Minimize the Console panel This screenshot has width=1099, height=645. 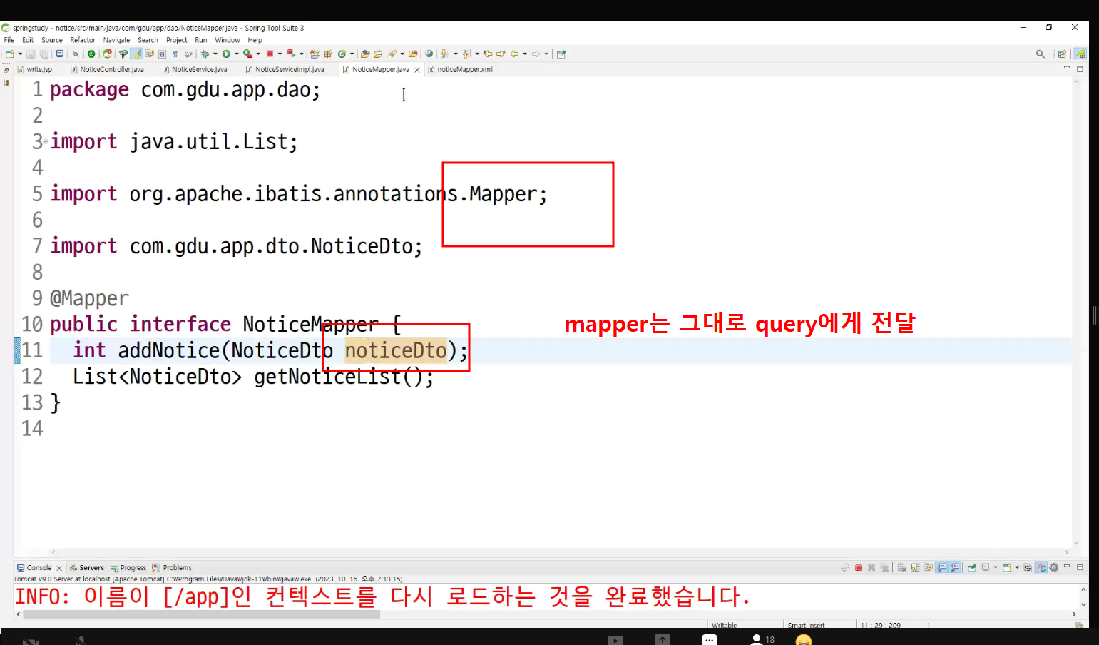click(1067, 567)
